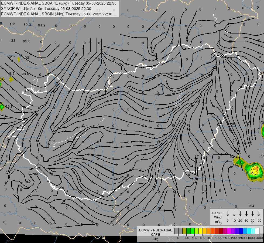Click the map value 91.2
The width and height of the screenshot is (264, 243).
click(x=42, y=25)
